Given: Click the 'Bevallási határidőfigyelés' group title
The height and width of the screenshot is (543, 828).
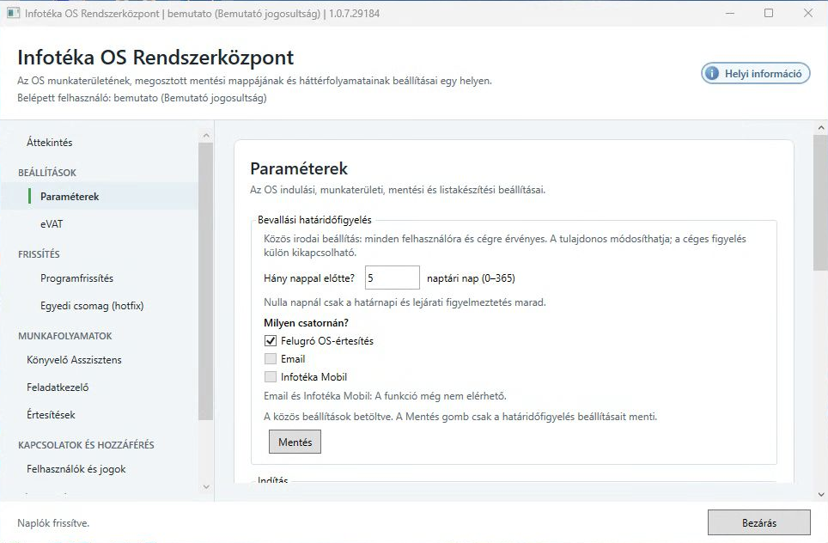Looking at the screenshot, I should pos(314,220).
